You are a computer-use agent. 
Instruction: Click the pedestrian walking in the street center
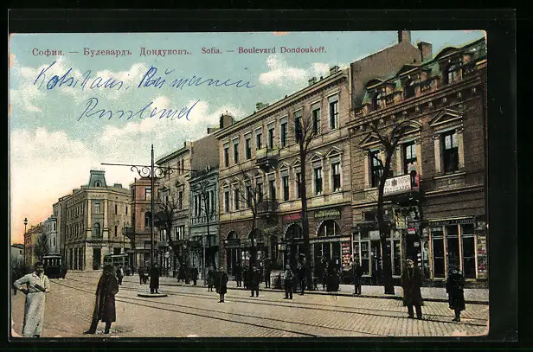click(x=222, y=283)
